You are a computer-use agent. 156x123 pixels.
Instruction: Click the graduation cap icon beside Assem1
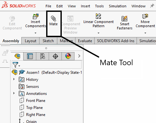pos(22,72)
